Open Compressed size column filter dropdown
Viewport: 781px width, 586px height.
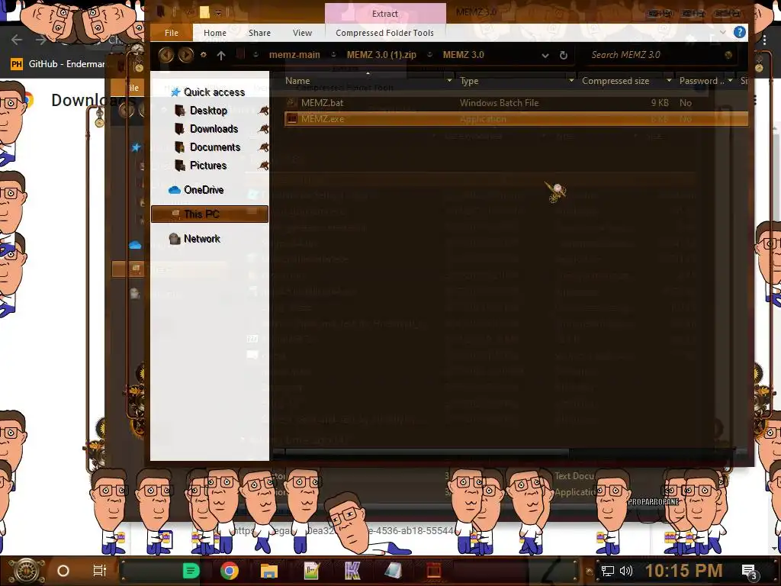pyautogui.click(x=669, y=80)
